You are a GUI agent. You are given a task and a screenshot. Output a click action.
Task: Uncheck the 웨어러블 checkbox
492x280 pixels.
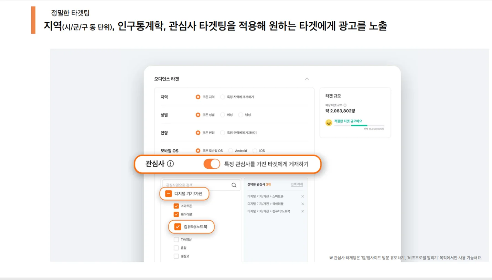click(x=176, y=214)
